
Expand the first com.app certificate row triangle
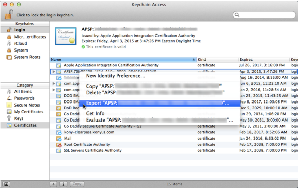pyautogui.click(x=54, y=83)
